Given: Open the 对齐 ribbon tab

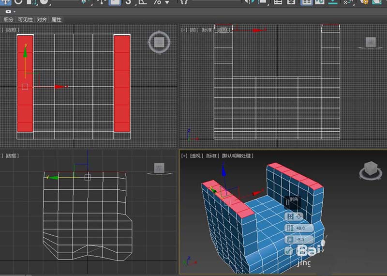Looking at the screenshot, I should click(x=42, y=19).
